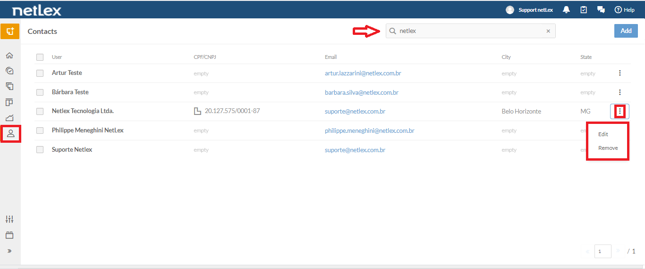This screenshot has height=269, width=645.
Task: Click email philippe.meneghini@netlex.com.br
Action: click(370, 130)
